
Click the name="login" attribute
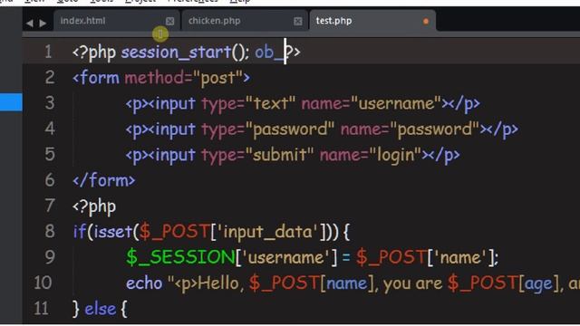[371, 156]
